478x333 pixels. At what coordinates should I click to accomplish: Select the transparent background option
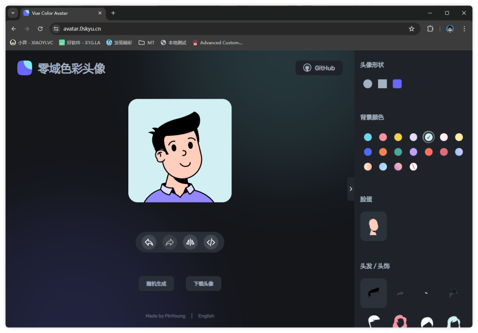[413, 166]
